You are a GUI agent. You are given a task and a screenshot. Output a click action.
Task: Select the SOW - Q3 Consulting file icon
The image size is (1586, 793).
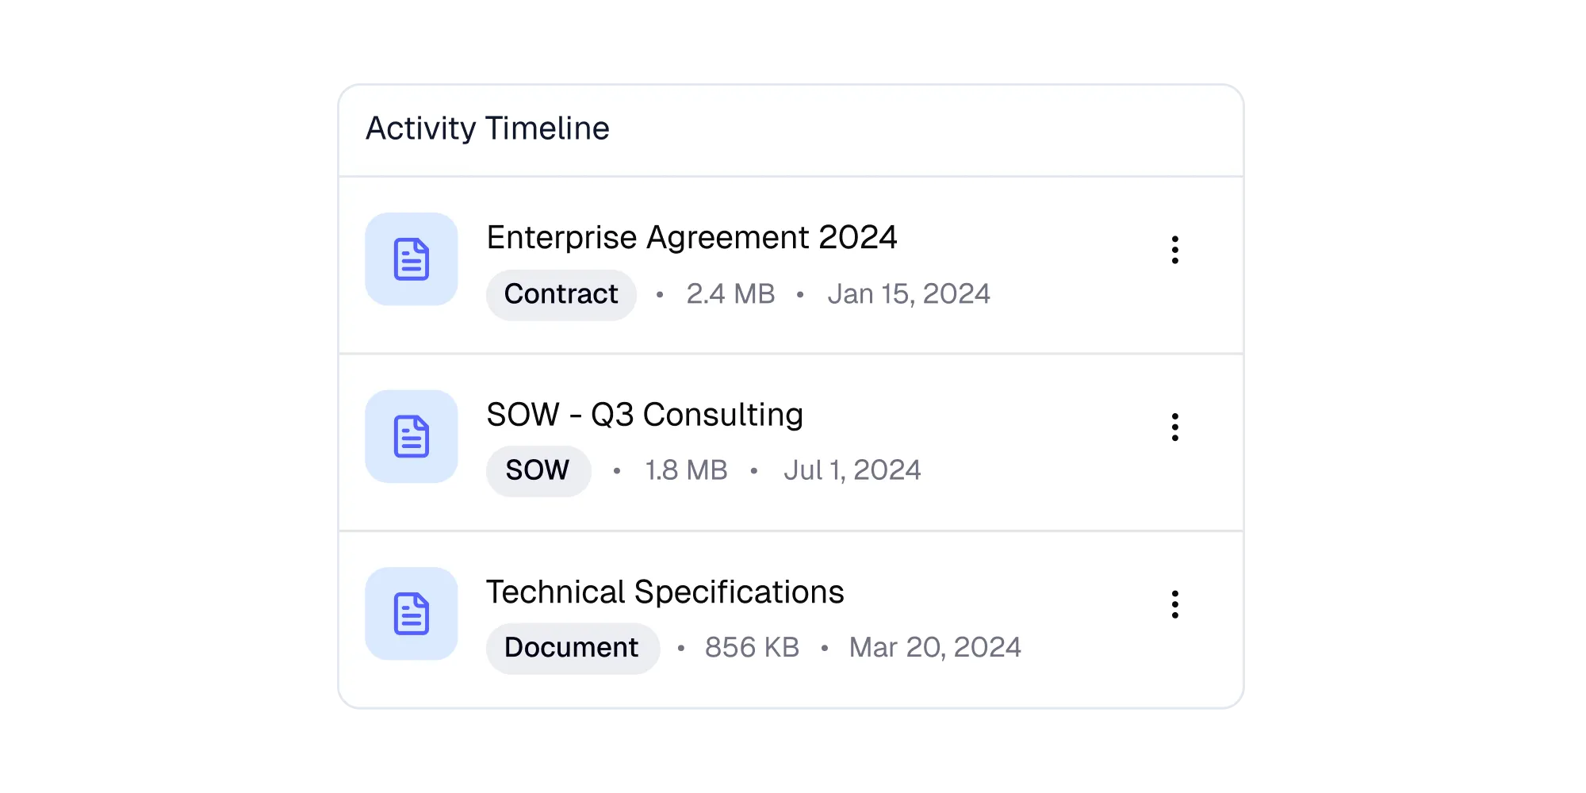(x=411, y=436)
